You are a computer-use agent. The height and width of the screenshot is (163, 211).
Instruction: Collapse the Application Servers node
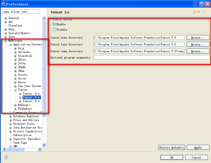[x=11, y=45]
